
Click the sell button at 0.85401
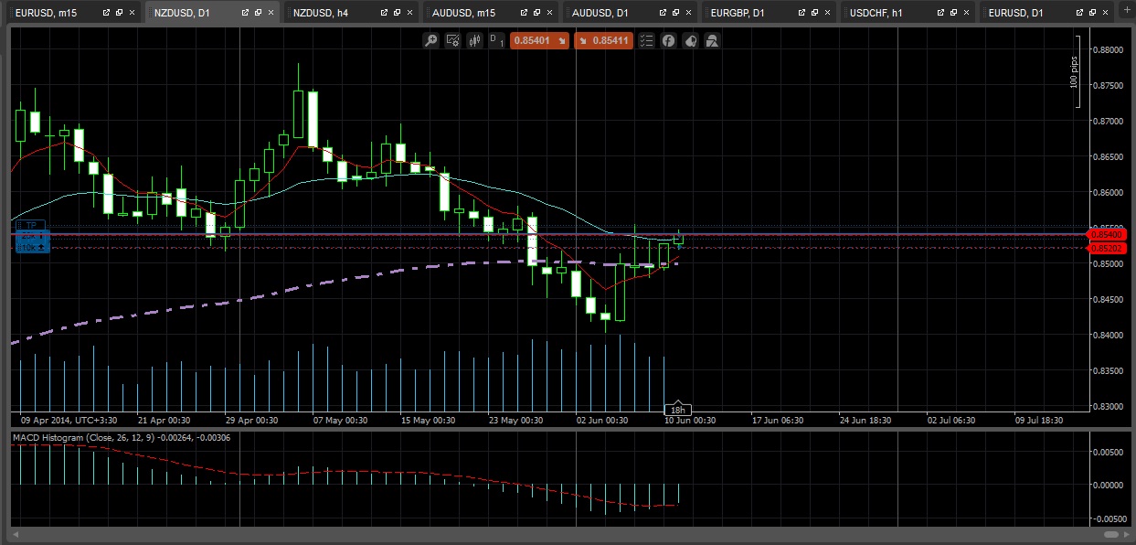(540, 41)
